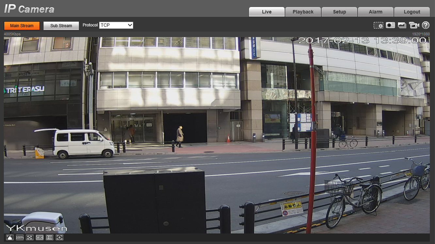Image resolution: width=435 pixels, height=244 pixels.
Task: Open the Playback tab
Action: (x=303, y=12)
